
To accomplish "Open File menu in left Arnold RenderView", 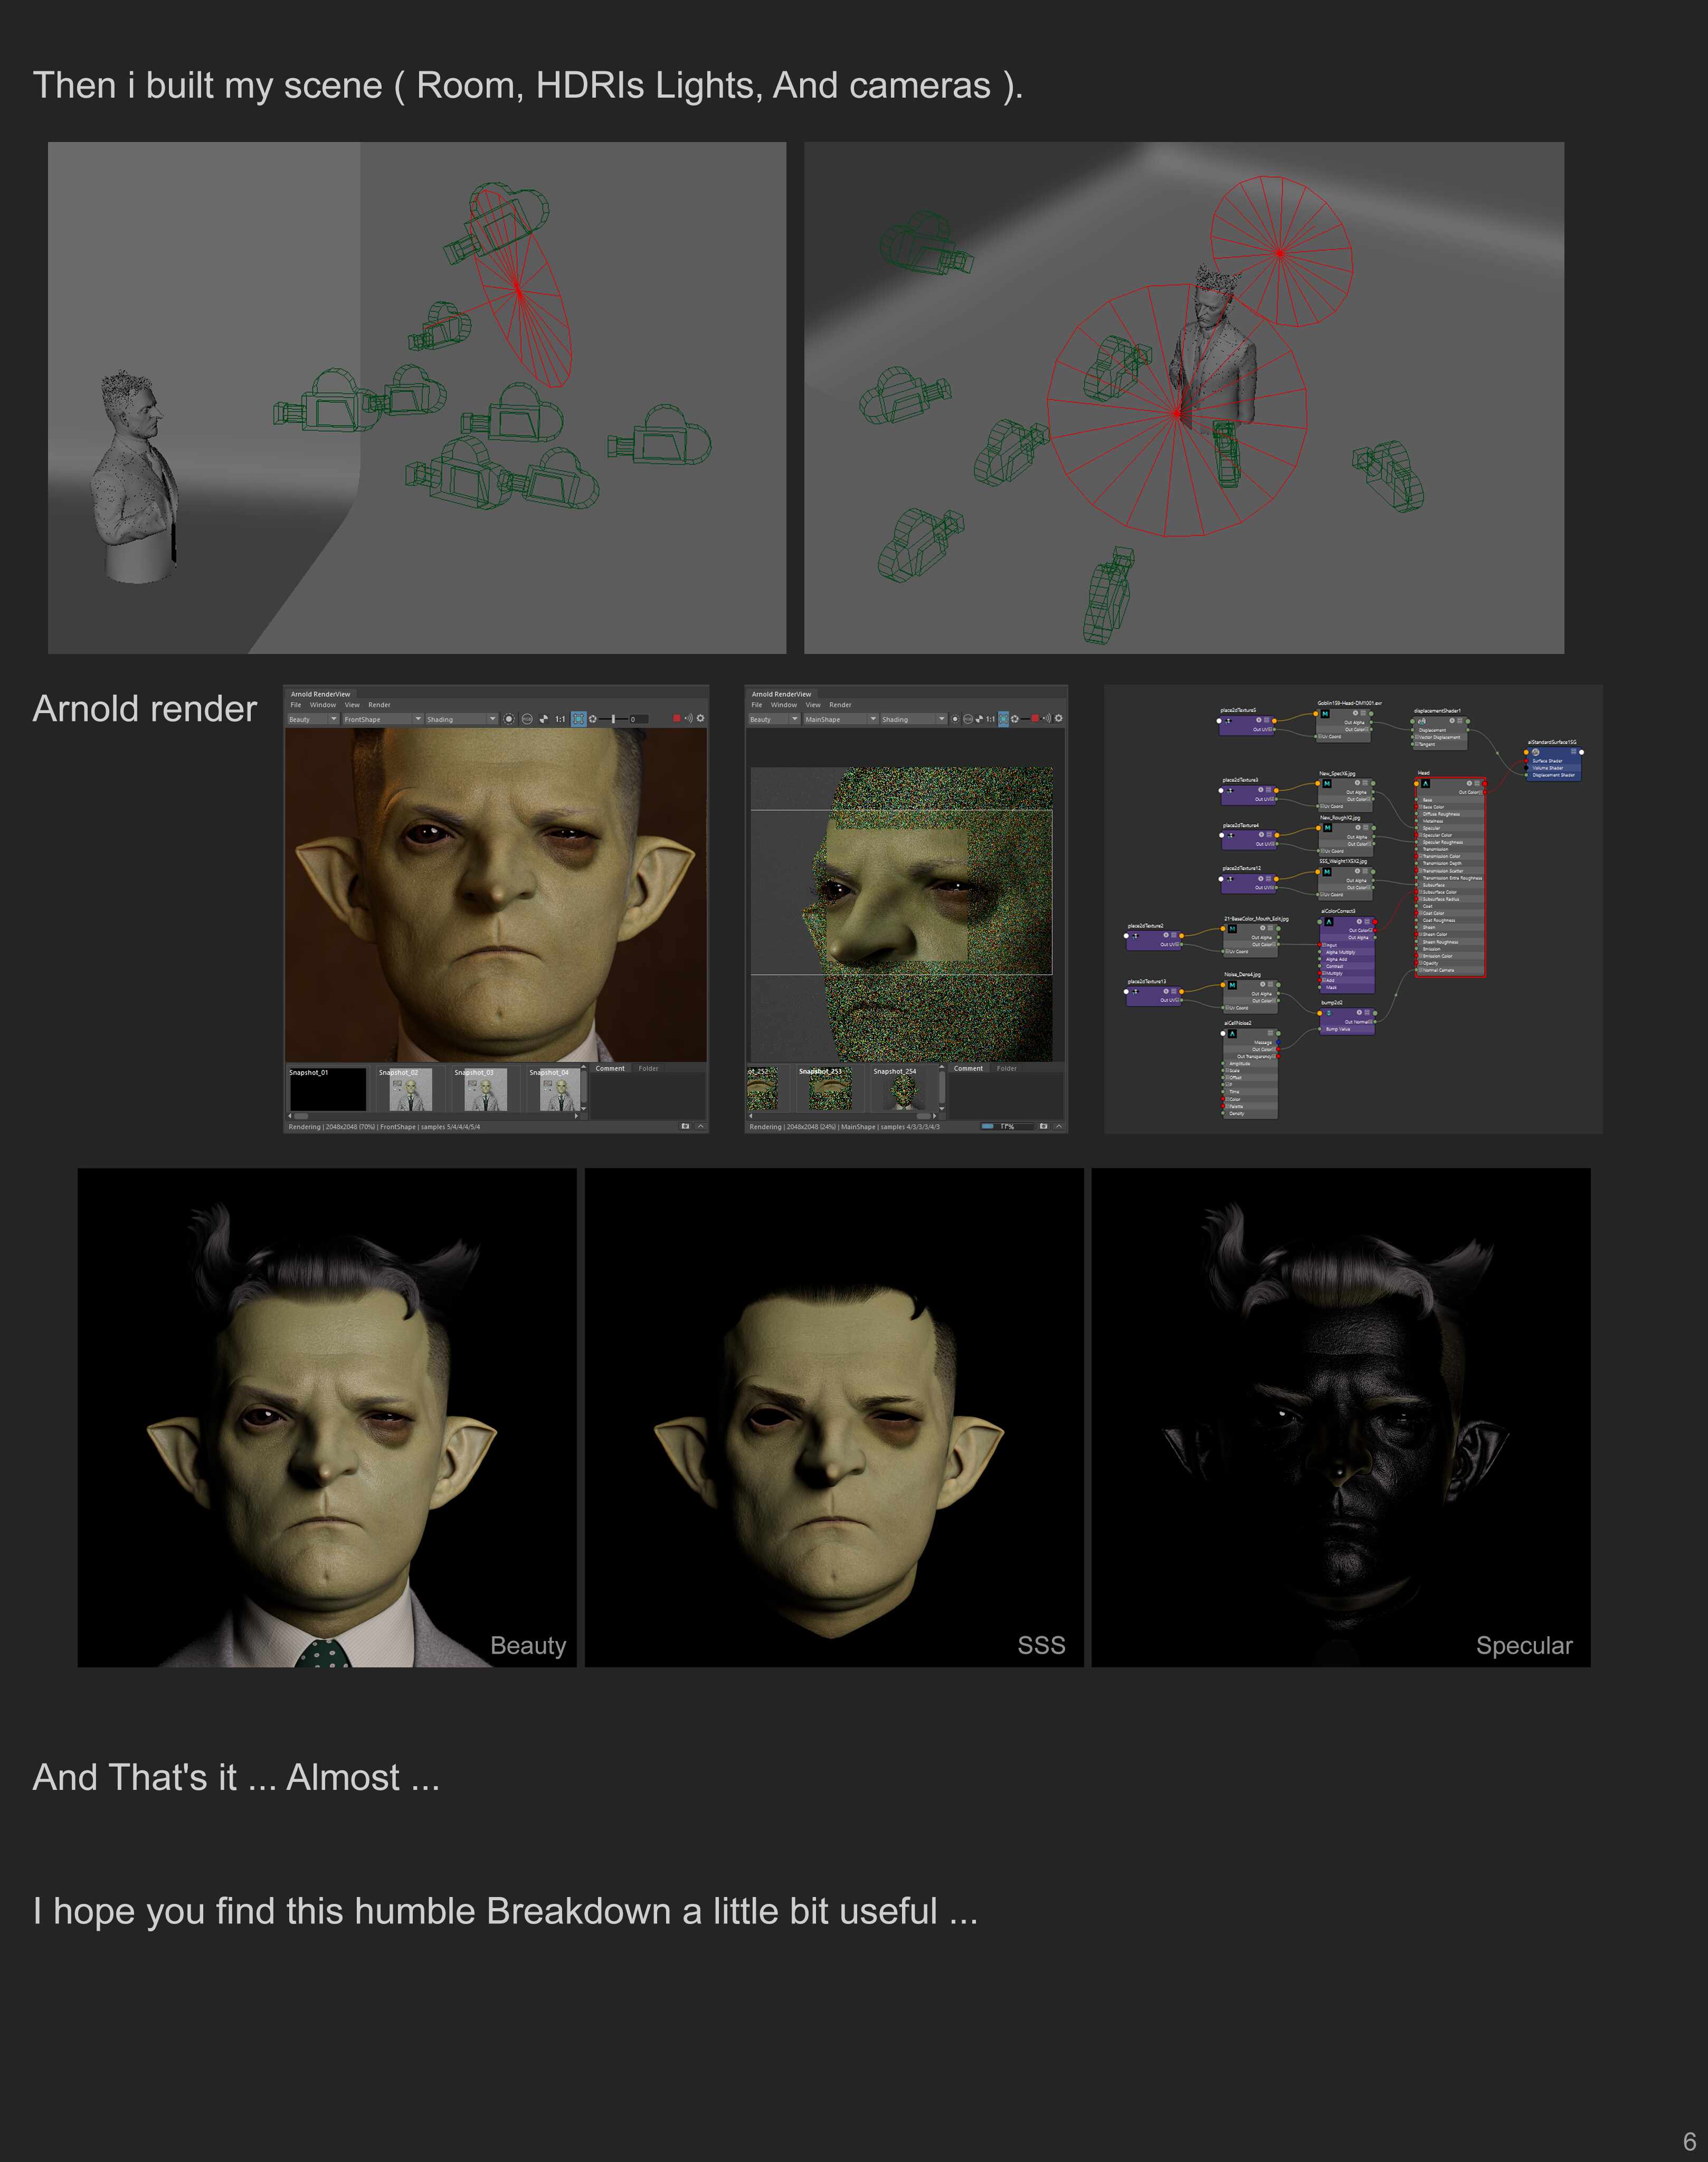I will click(296, 705).
